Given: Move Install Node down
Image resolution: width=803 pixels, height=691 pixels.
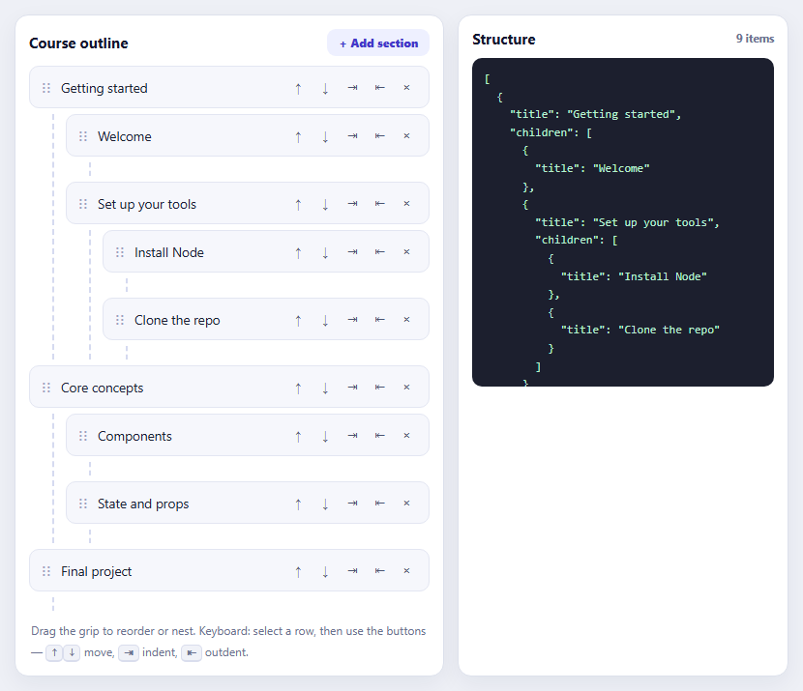Looking at the screenshot, I should point(325,252).
